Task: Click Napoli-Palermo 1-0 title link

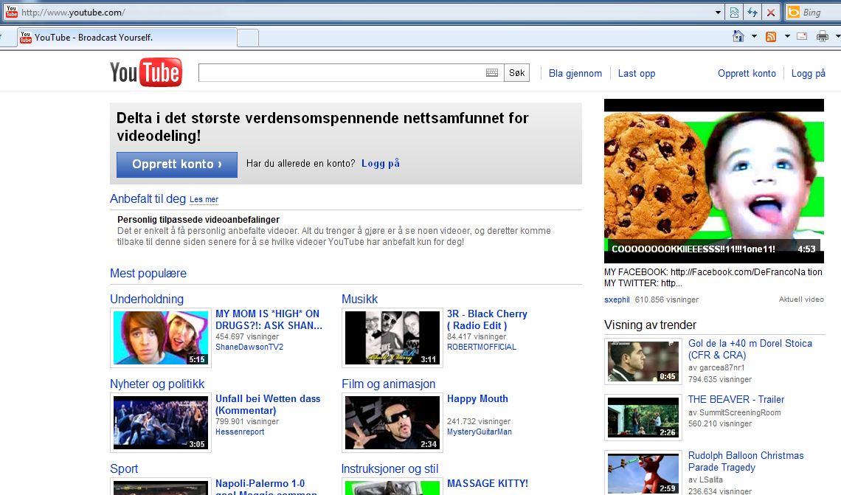Action: [x=266, y=488]
